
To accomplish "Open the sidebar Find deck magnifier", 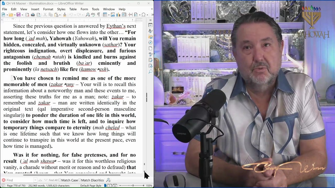I will click(x=150, y=72).
